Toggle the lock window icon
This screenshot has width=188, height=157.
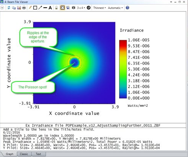pos(56,8)
